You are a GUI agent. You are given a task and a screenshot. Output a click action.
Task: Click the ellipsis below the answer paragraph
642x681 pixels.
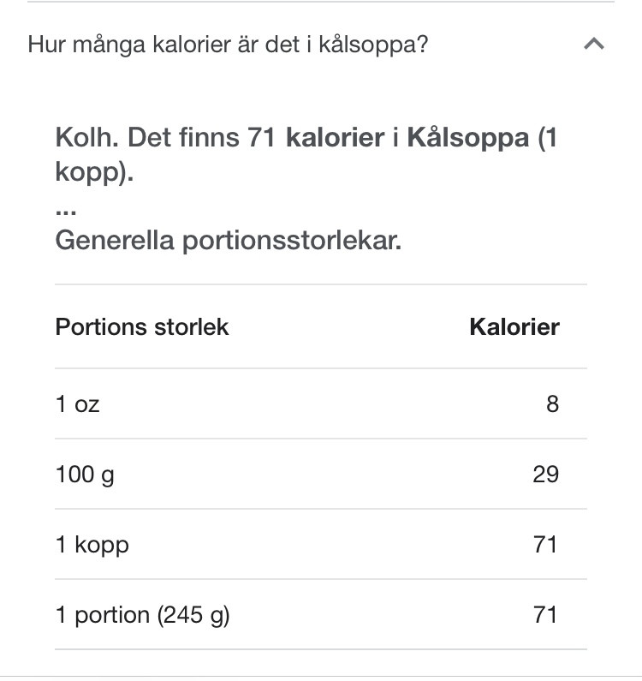click(66, 212)
